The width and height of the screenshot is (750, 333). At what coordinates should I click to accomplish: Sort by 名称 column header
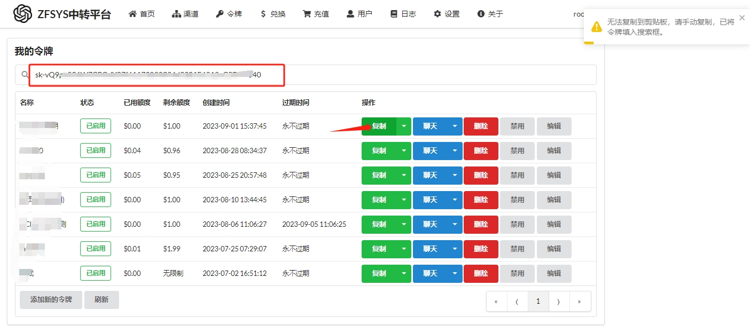point(27,102)
